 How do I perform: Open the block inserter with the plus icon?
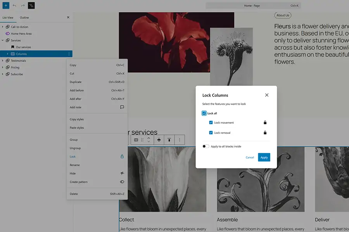[x=5, y=5]
